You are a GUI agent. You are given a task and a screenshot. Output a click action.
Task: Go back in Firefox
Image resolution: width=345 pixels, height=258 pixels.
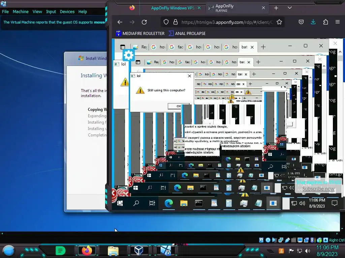click(120, 22)
